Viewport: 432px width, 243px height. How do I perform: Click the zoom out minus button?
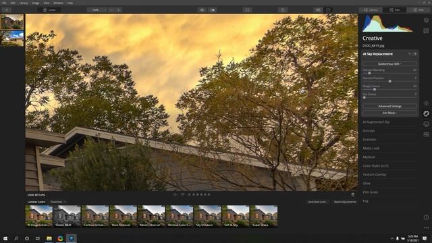[111, 10]
